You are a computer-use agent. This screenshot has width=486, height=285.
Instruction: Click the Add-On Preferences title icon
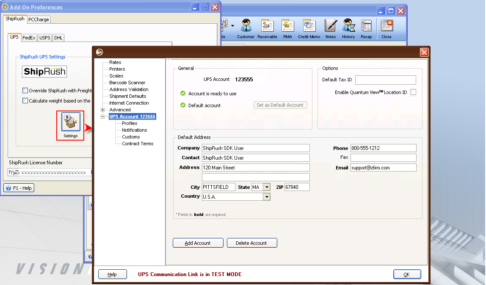[5, 7]
